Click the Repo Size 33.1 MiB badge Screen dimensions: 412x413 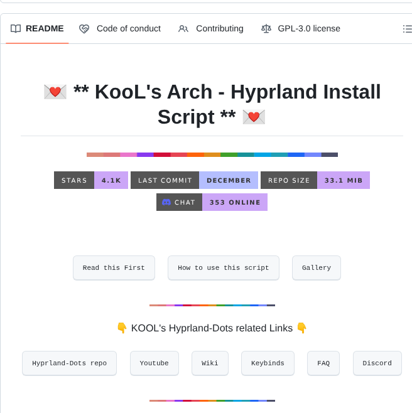[315, 180]
